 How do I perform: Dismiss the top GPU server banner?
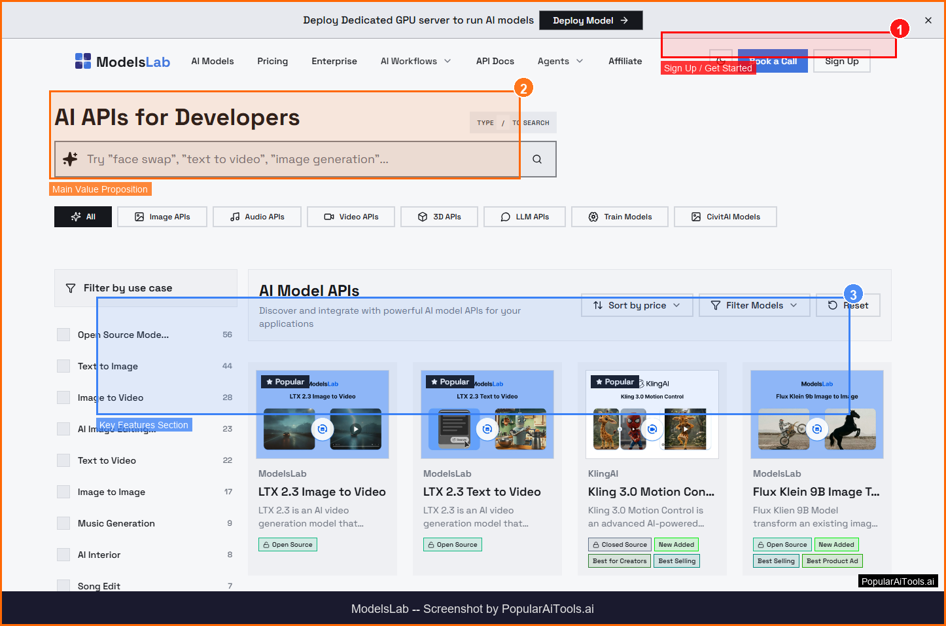click(928, 20)
